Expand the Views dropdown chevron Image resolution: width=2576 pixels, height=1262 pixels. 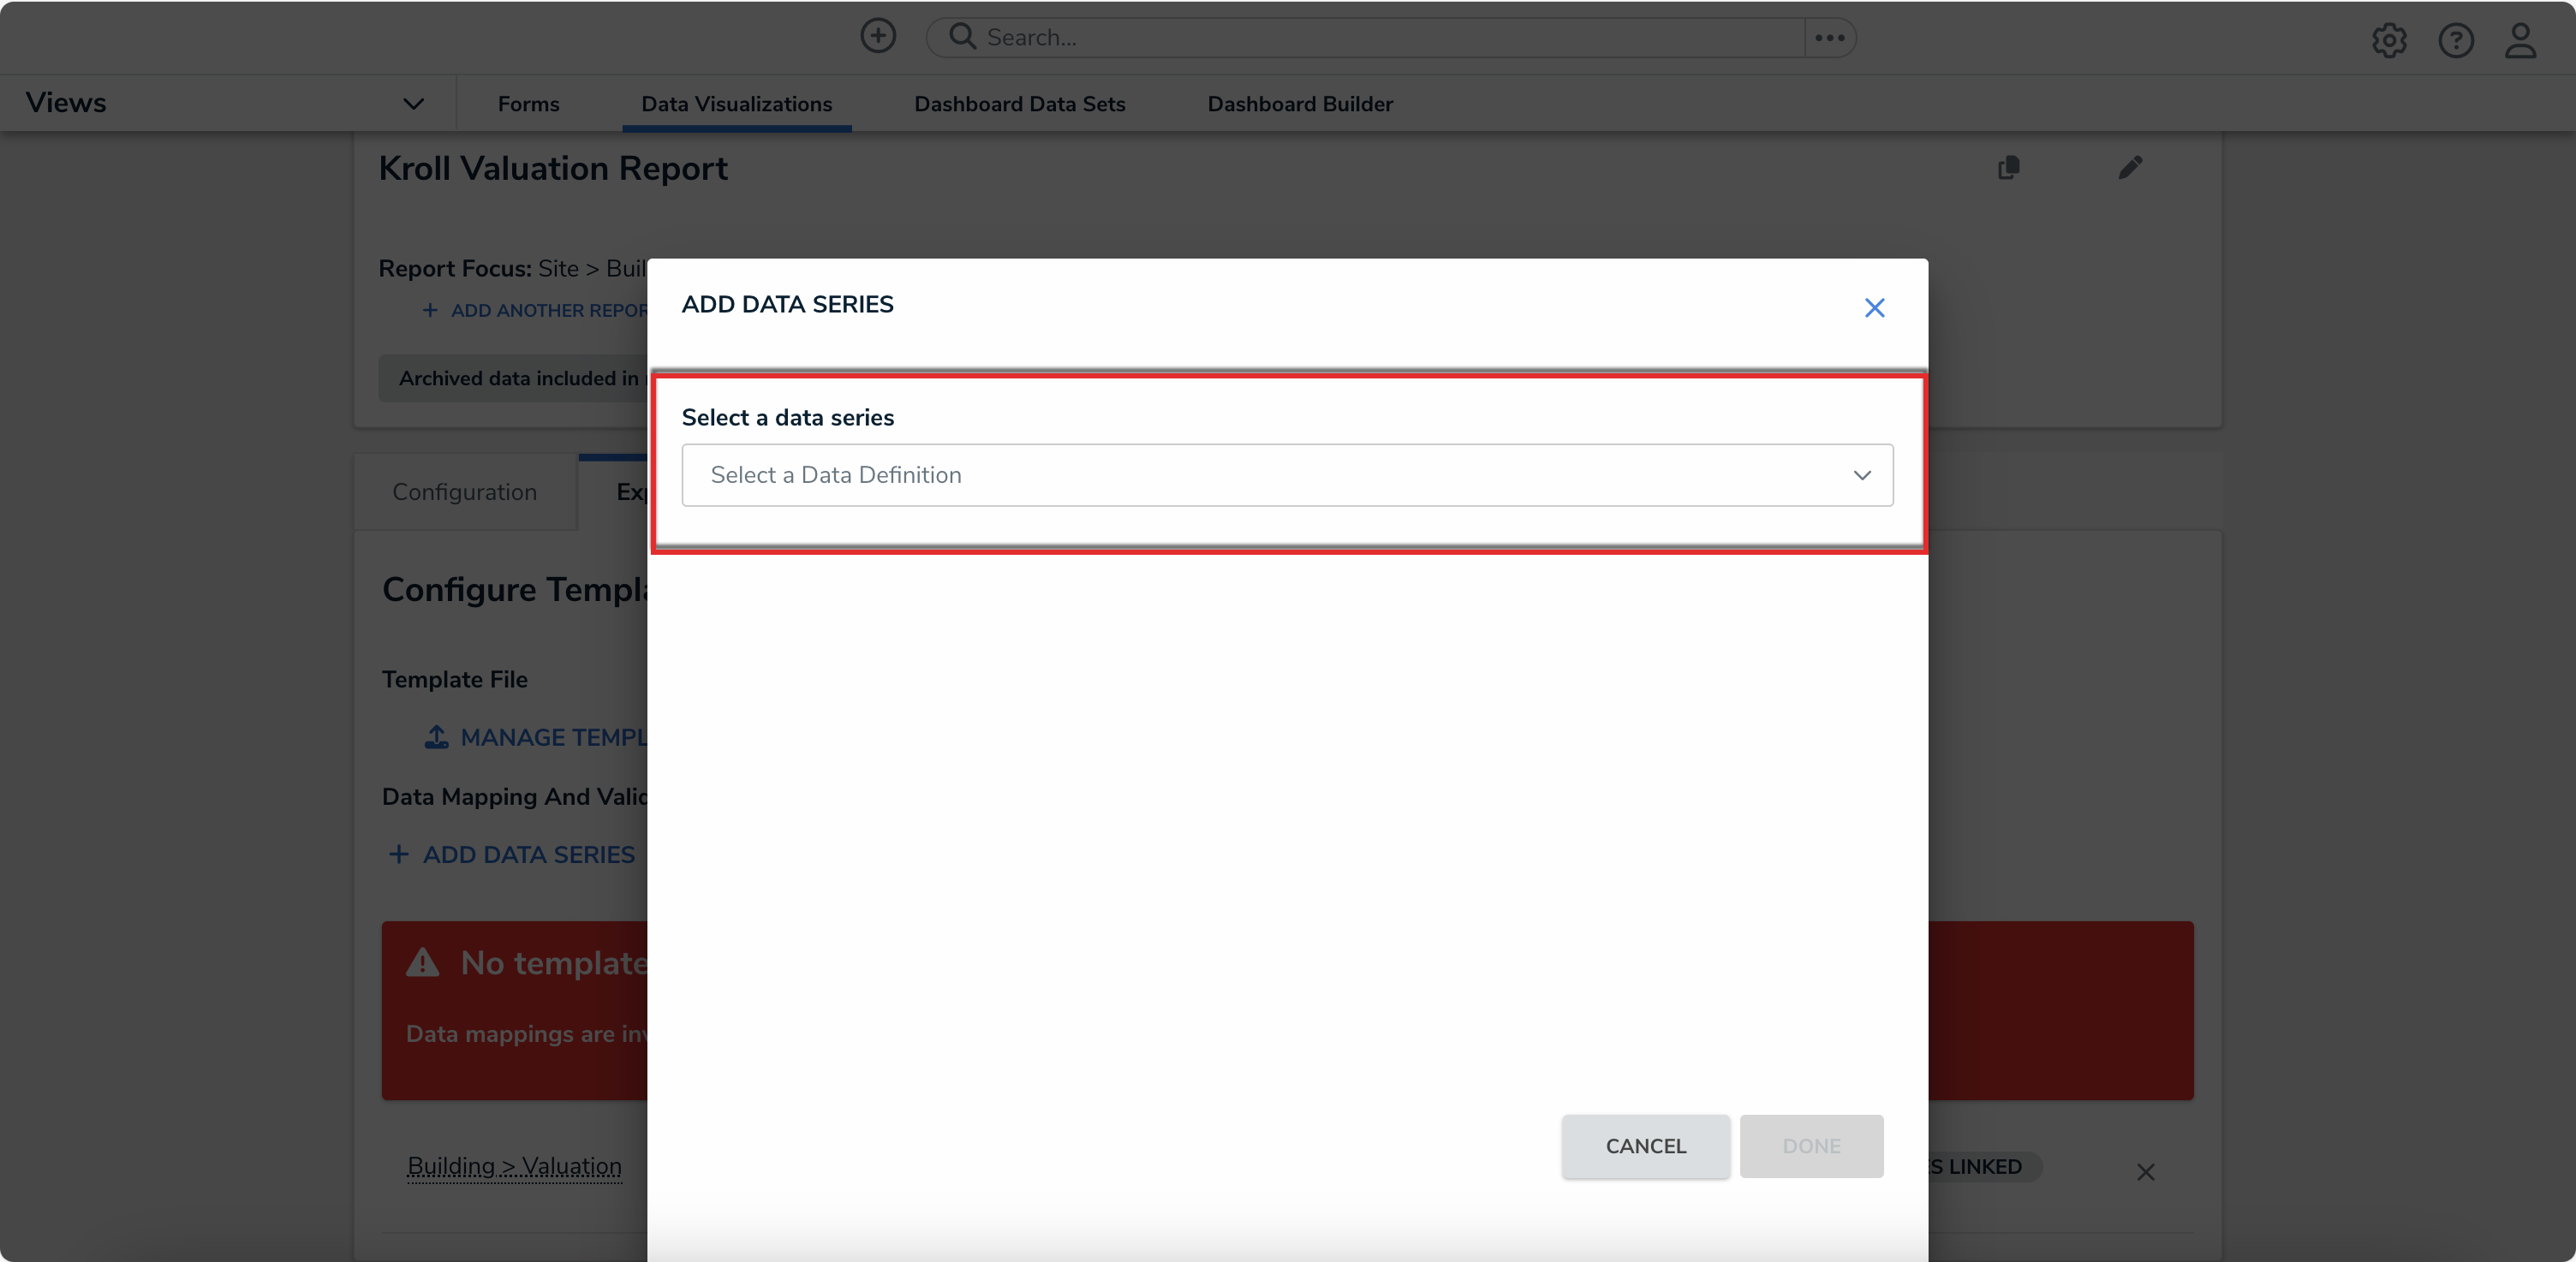413,104
